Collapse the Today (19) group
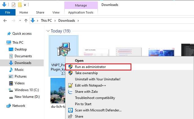This screenshot has height=119, width=194. point(48,31)
